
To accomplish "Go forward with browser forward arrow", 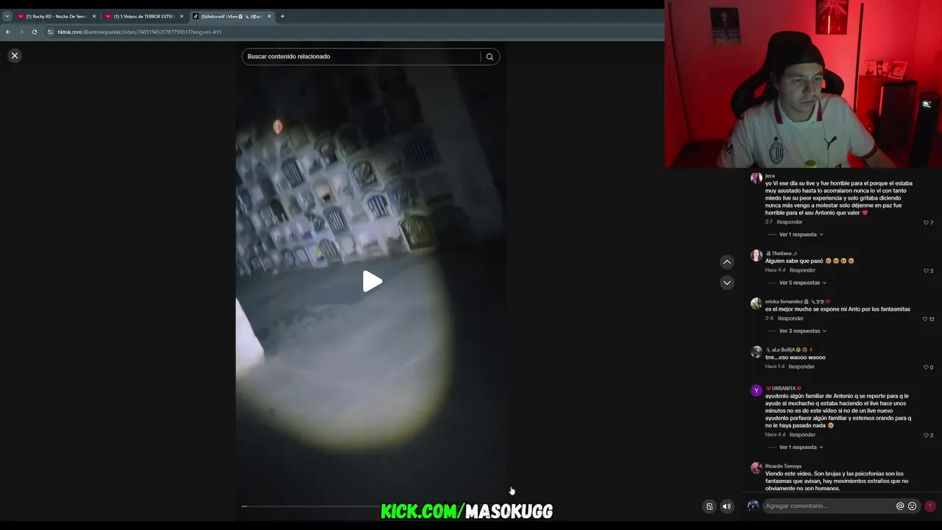I will click(x=21, y=32).
